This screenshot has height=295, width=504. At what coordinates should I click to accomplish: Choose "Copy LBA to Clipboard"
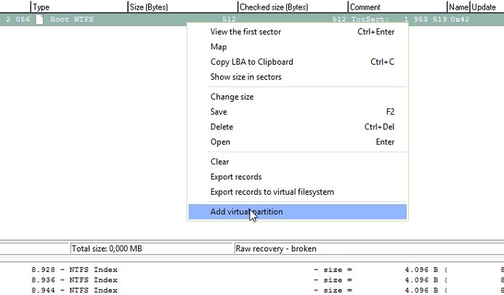point(251,62)
